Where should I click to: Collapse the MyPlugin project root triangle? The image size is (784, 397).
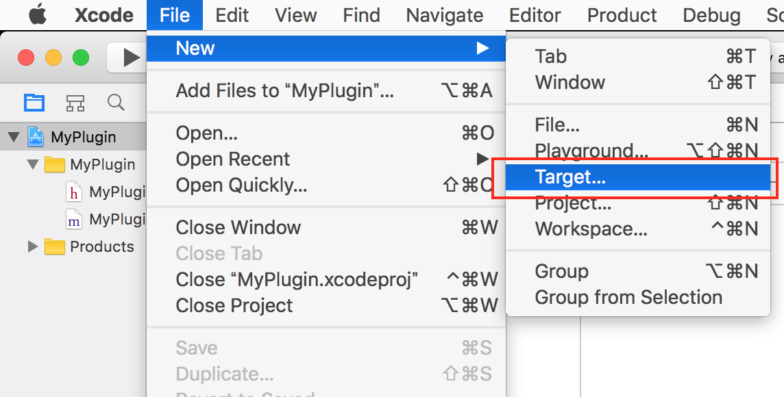coord(14,137)
